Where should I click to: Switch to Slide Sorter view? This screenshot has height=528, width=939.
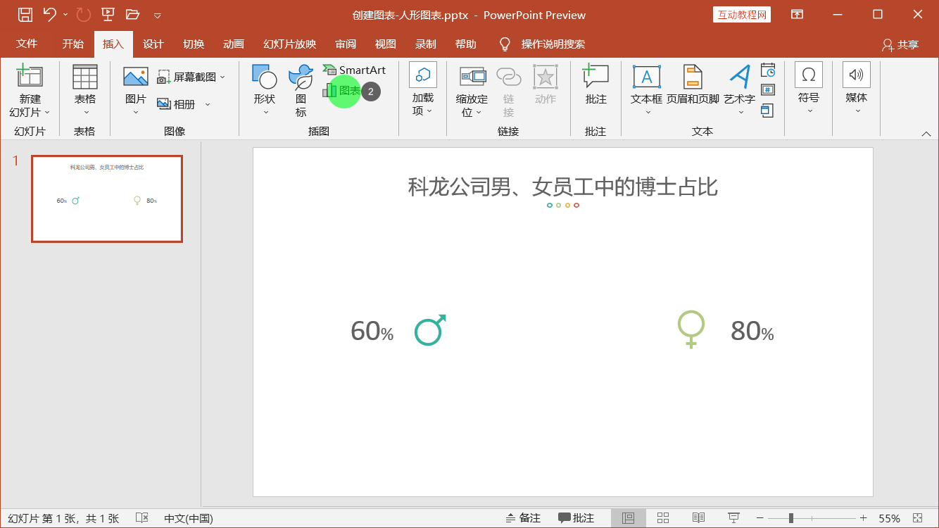tap(663, 518)
